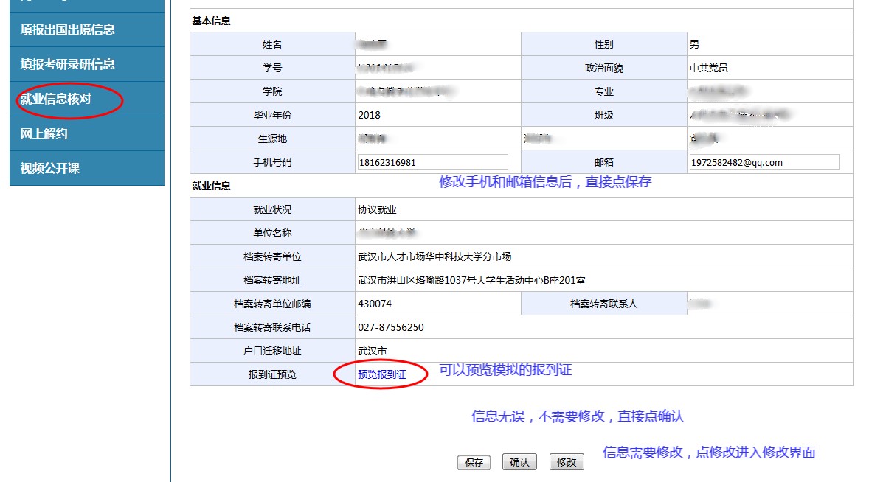Click the 政治面貌 value 中共党员

(x=708, y=68)
